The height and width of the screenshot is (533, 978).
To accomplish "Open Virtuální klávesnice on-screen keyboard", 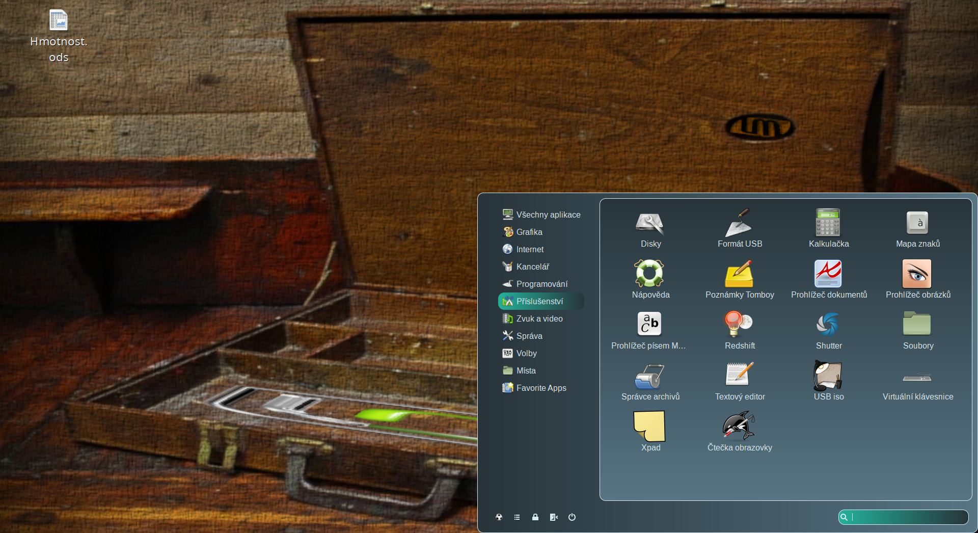I will point(917,381).
